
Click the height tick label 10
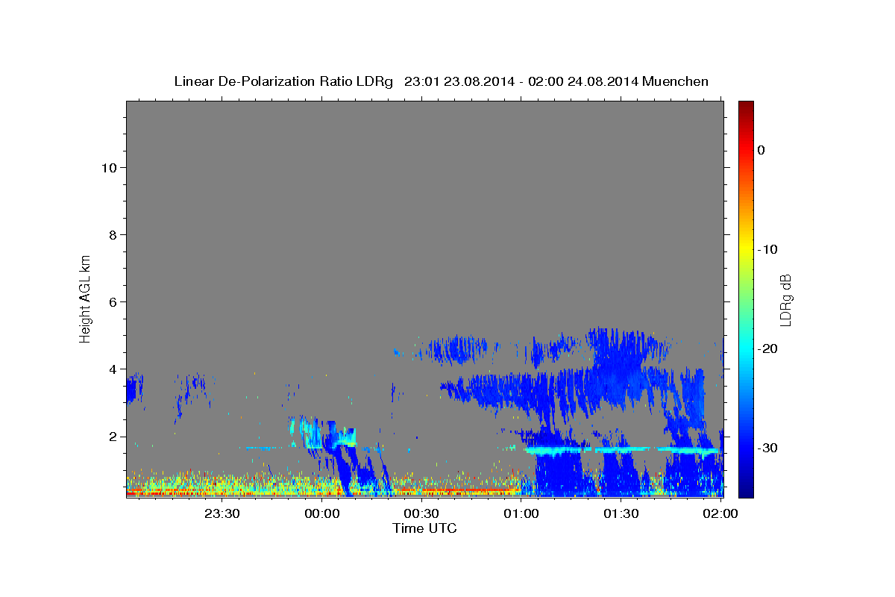pos(110,168)
